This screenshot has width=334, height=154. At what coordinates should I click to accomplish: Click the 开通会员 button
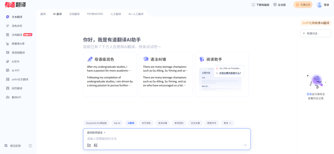[303, 5]
